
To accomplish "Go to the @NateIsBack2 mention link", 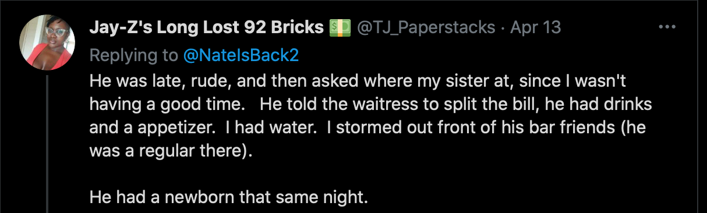I will tap(241, 55).
